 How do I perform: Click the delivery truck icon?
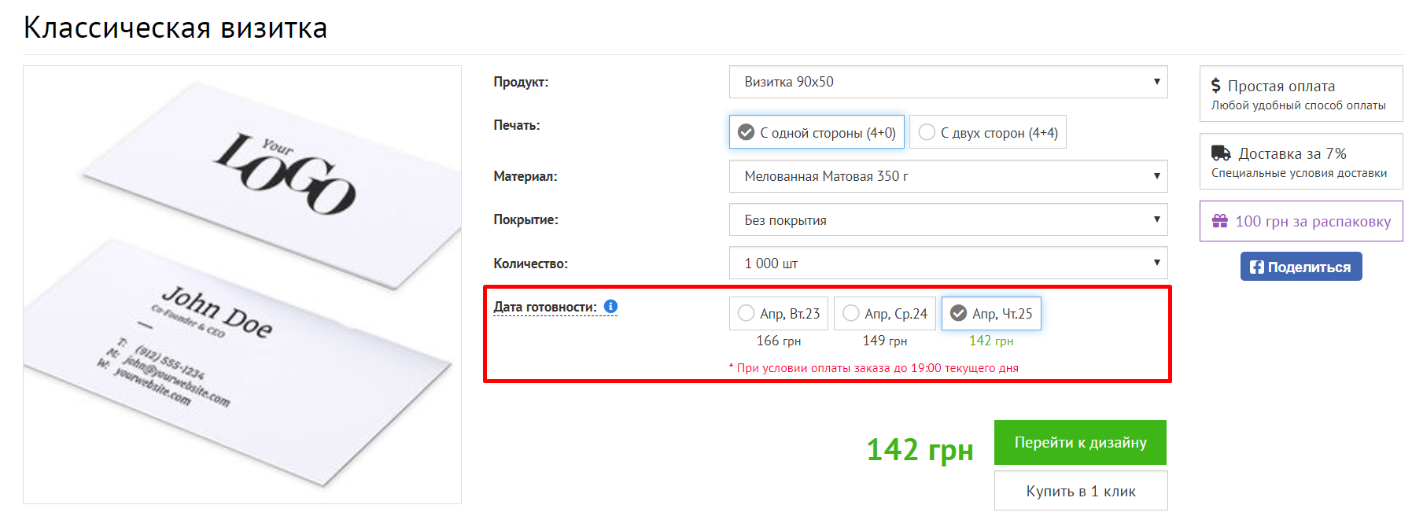[x=1221, y=153]
